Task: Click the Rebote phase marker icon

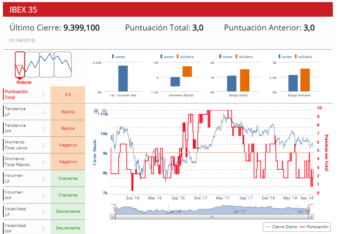Action: tap(19, 65)
